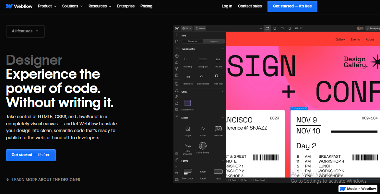Switch to mobile landscape breakpoint icon
The width and height of the screenshot is (380, 194).
point(282,28)
